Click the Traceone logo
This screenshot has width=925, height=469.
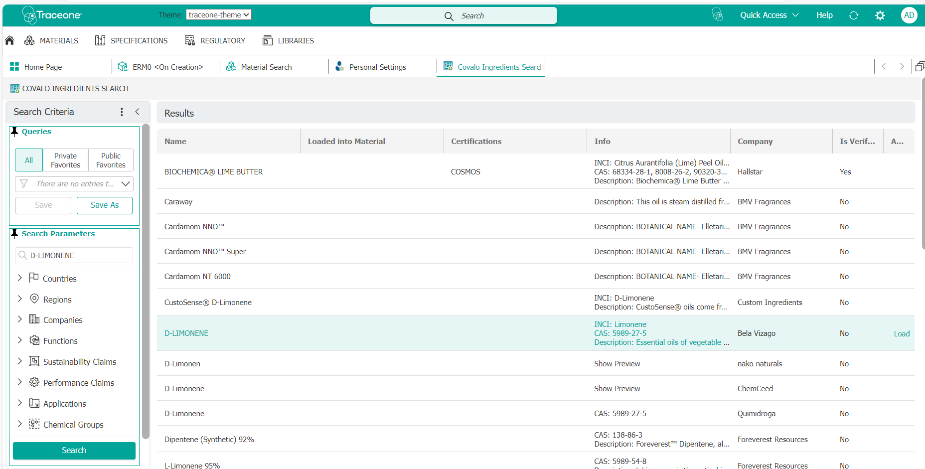(52, 15)
